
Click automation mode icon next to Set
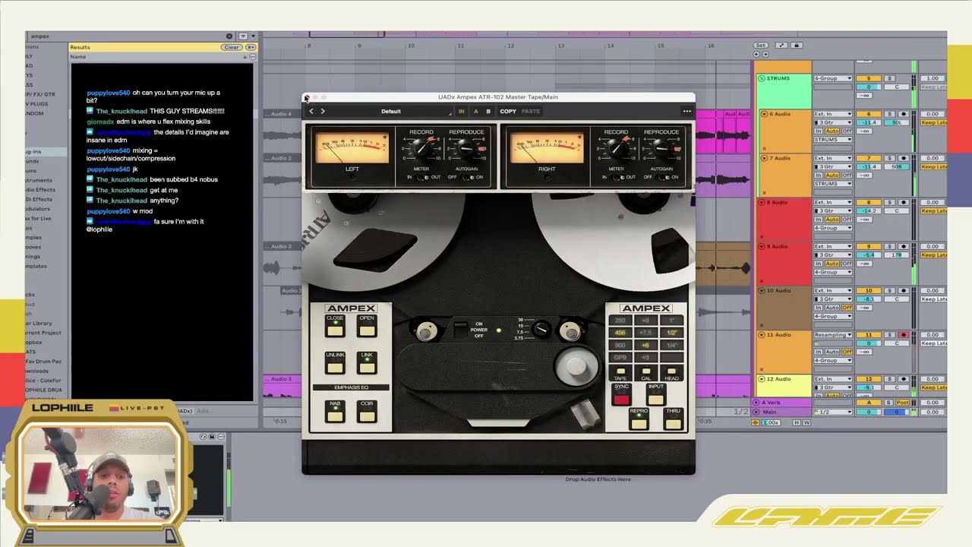781,46
